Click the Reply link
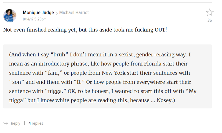This screenshot has height=133, width=222. [16, 123]
